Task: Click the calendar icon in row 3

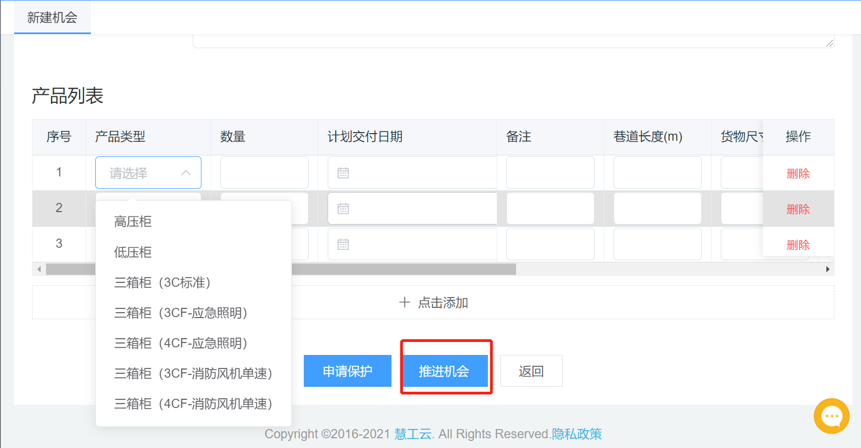Action: (343, 245)
